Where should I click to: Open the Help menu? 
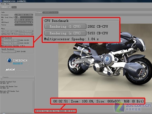(7, 4)
